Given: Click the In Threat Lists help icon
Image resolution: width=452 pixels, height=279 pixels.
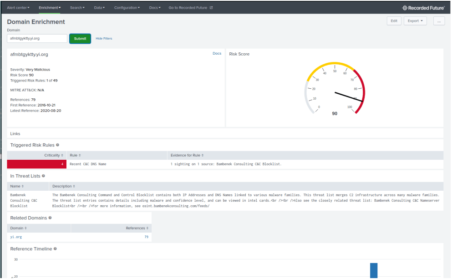Looking at the screenshot, I should click(x=44, y=176).
